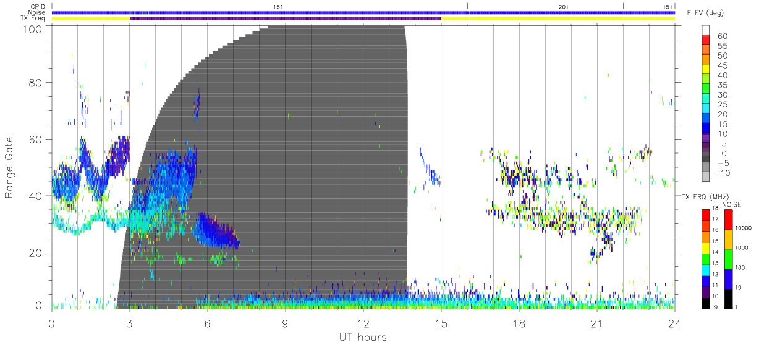Click tick label 20 on Range Gate axis
The width and height of the screenshot is (759, 350).
pos(35,252)
